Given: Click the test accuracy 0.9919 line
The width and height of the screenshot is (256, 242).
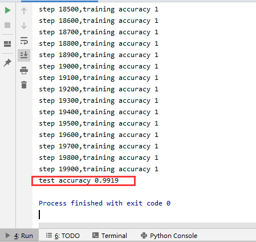Looking at the screenshot, I should [x=79, y=180].
